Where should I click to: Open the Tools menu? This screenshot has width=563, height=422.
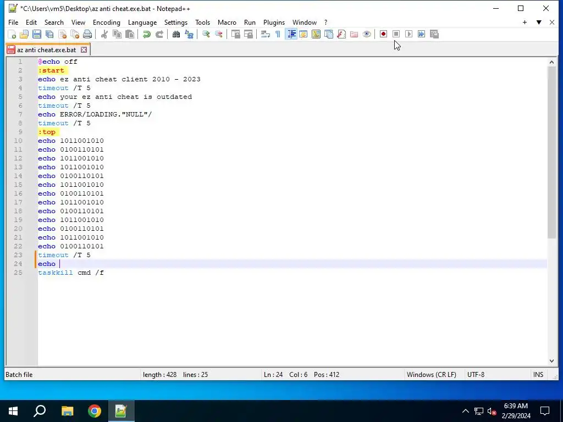202,22
